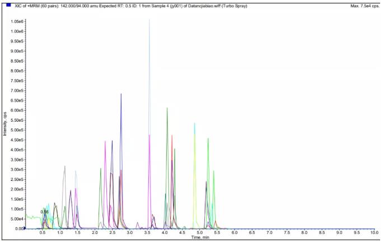Click the 1.05e6 y-axis tick label
Screen dimensions: 384x244
tap(15, 21)
